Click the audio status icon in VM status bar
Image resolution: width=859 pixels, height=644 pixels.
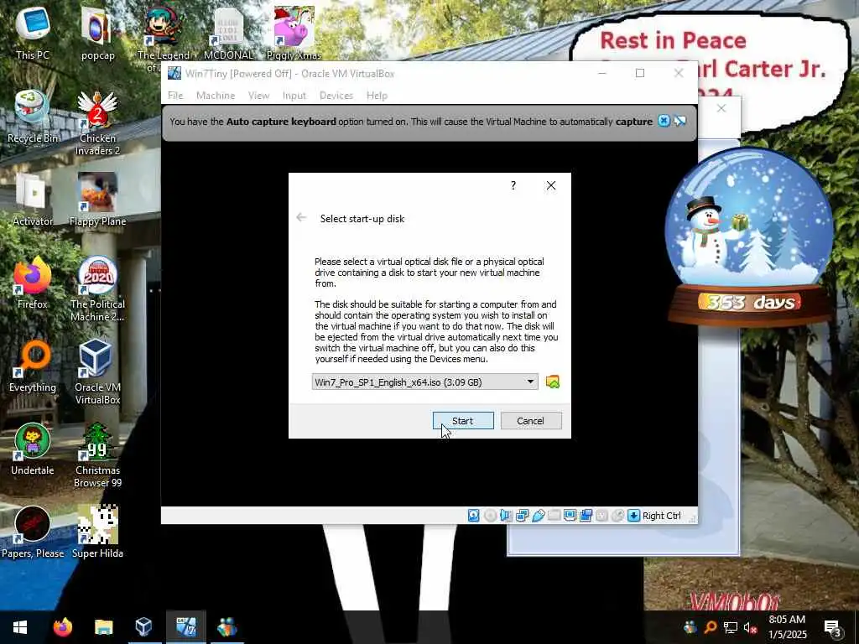click(506, 516)
